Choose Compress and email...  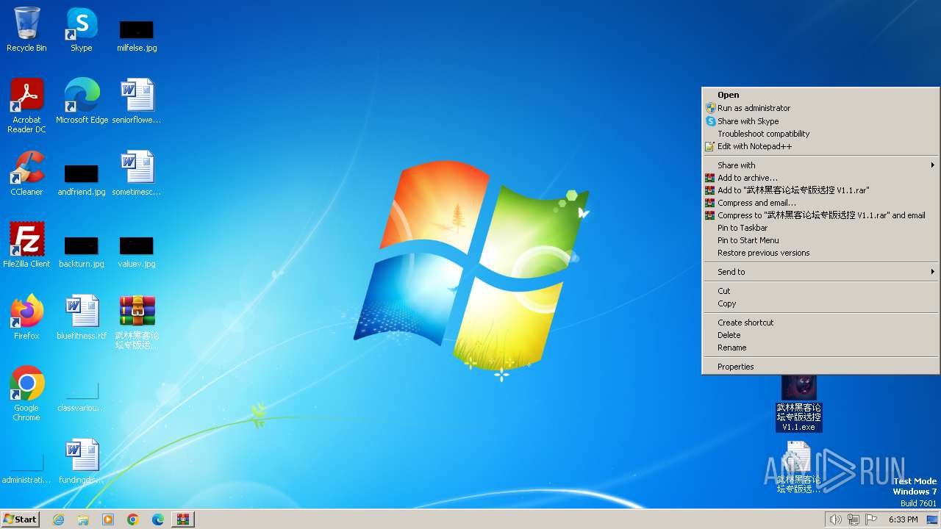pos(820,203)
